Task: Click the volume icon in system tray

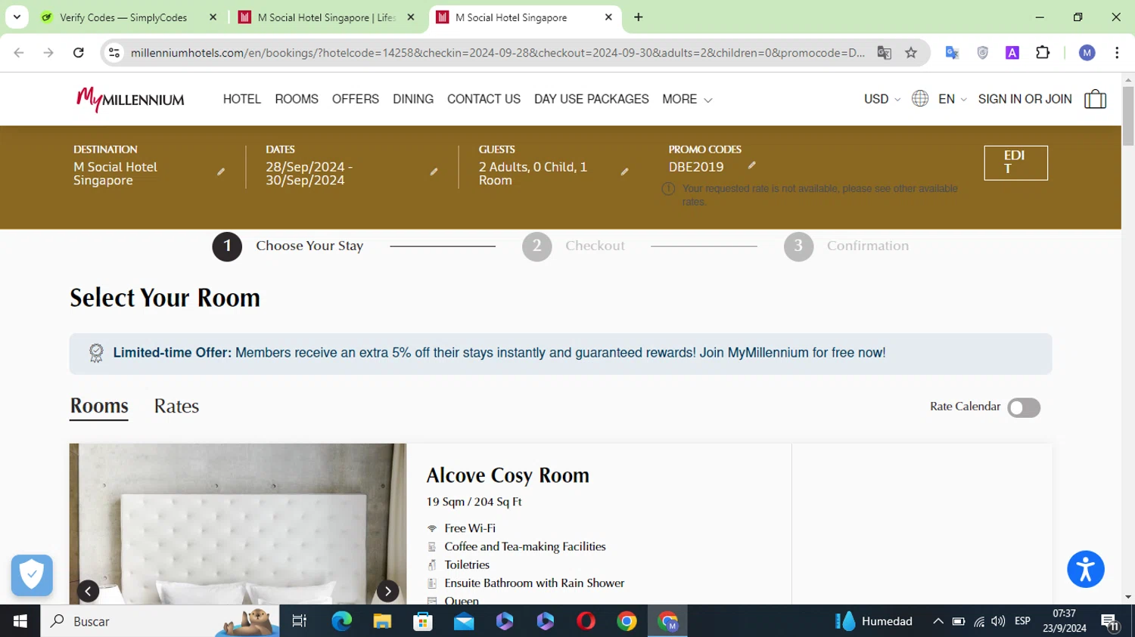Action: (998, 621)
